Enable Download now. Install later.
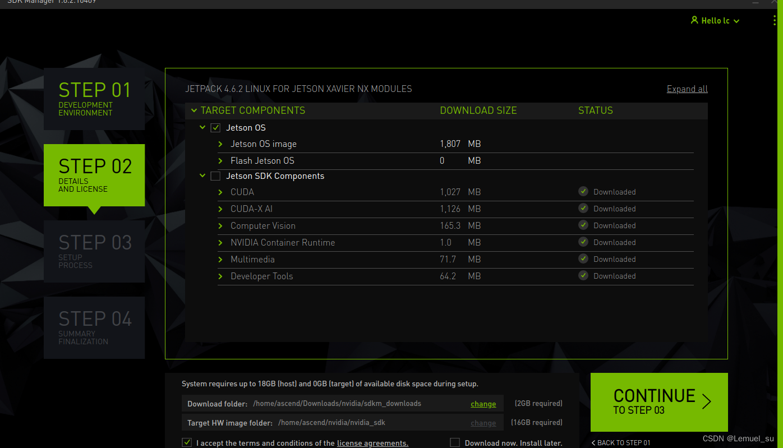Viewport: 783px width, 448px height. coord(455,442)
